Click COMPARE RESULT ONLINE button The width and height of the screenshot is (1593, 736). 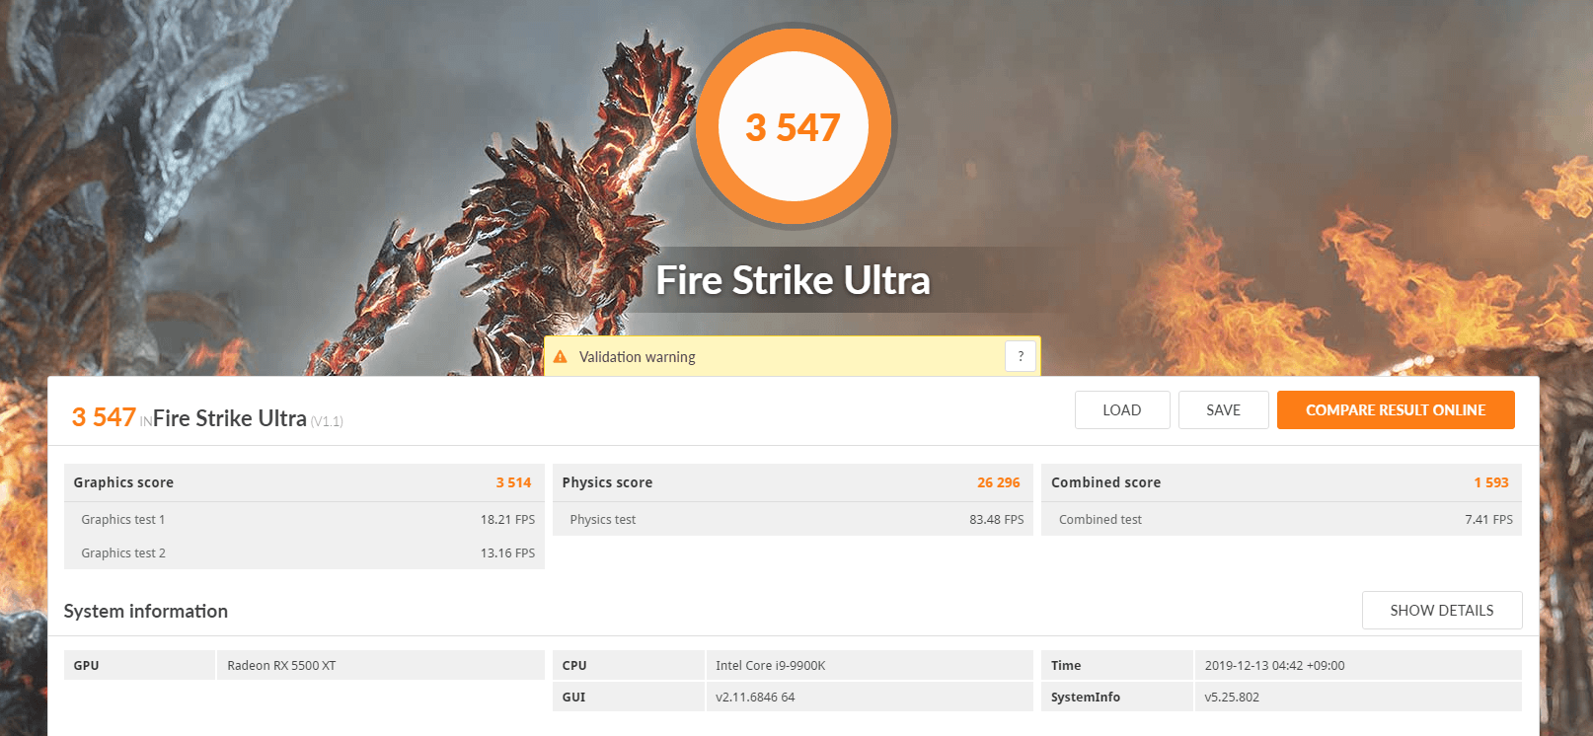tap(1396, 410)
